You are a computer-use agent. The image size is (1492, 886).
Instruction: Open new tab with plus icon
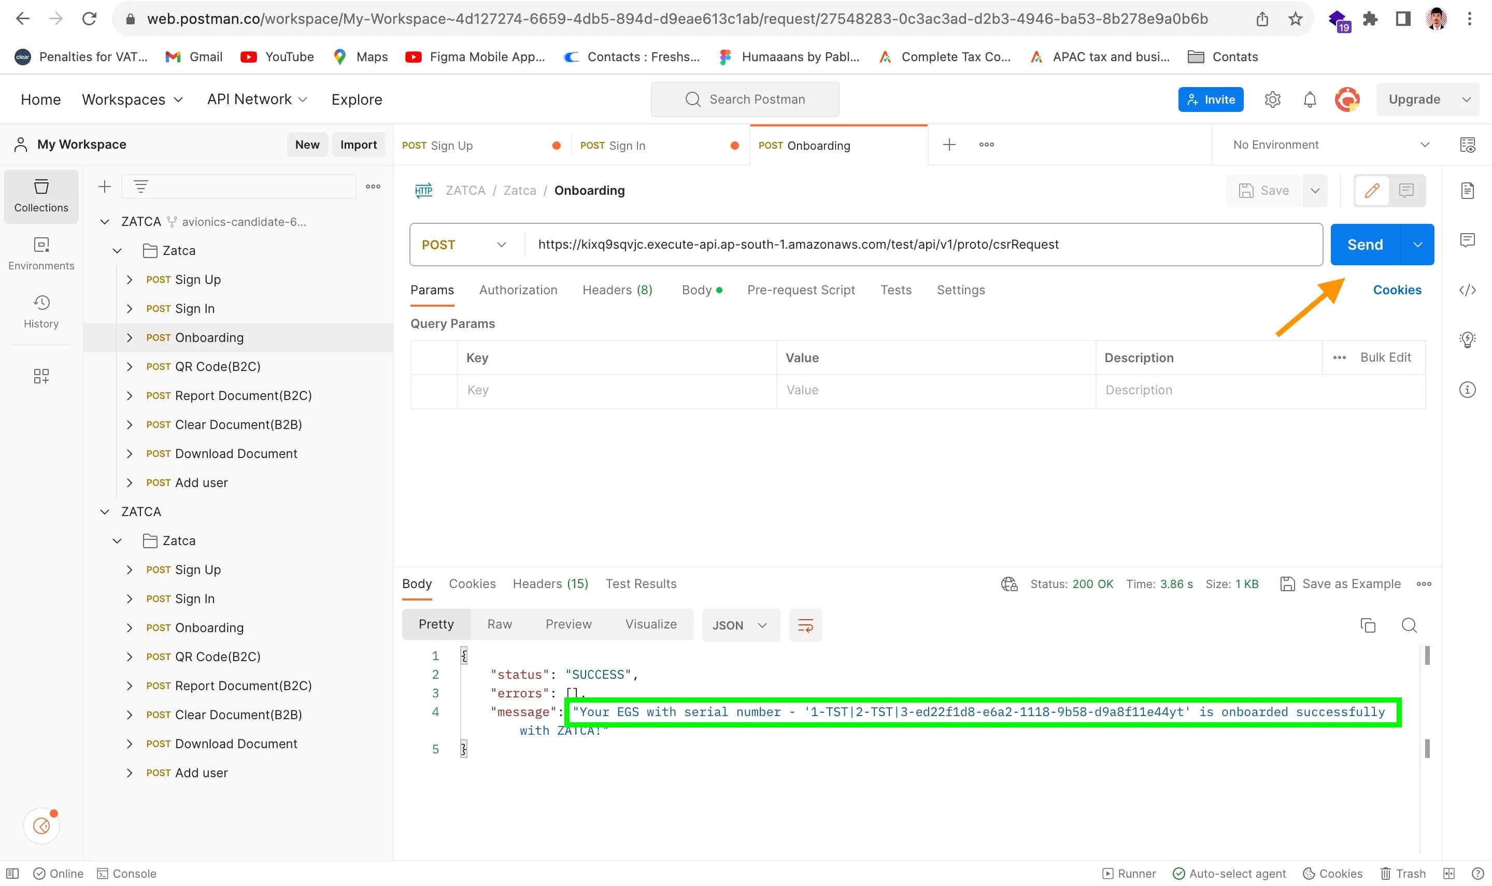[949, 145]
